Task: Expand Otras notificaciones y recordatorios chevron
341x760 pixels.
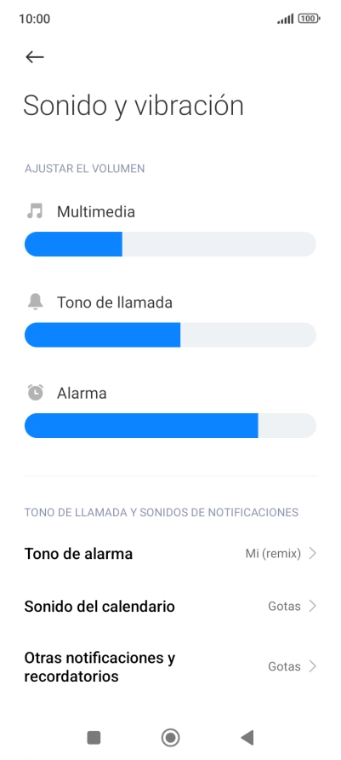Action: click(312, 666)
